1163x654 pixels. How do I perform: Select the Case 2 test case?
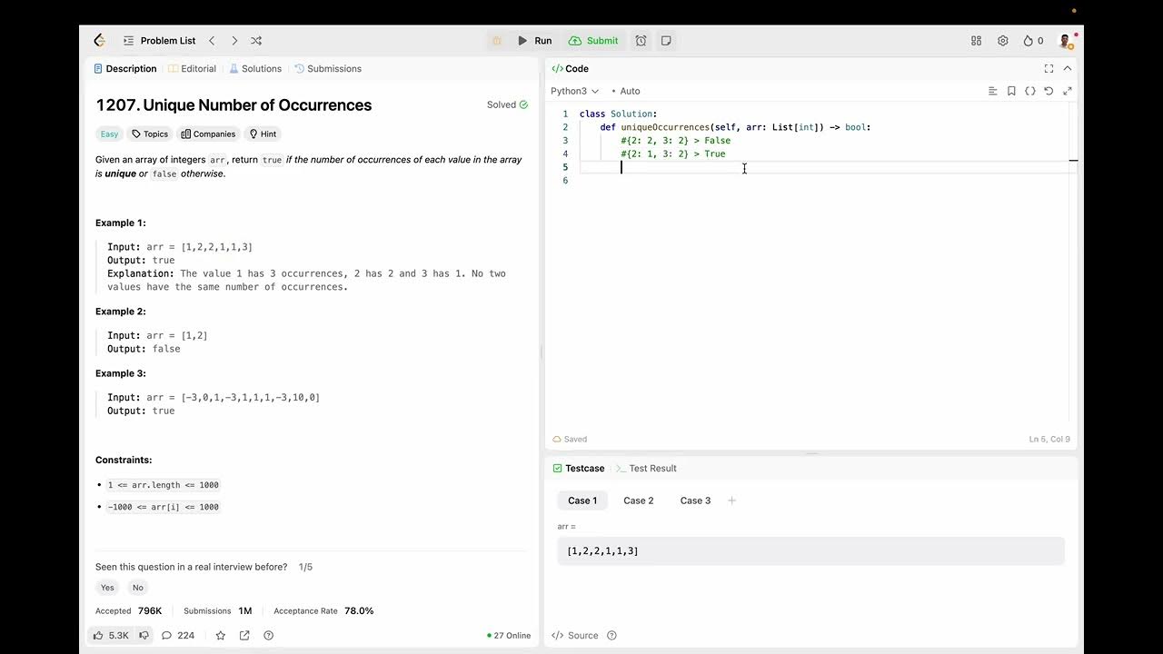point(638,500)
